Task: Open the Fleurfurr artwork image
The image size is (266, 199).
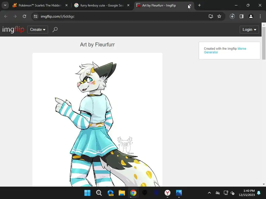Action: (97, 120)
